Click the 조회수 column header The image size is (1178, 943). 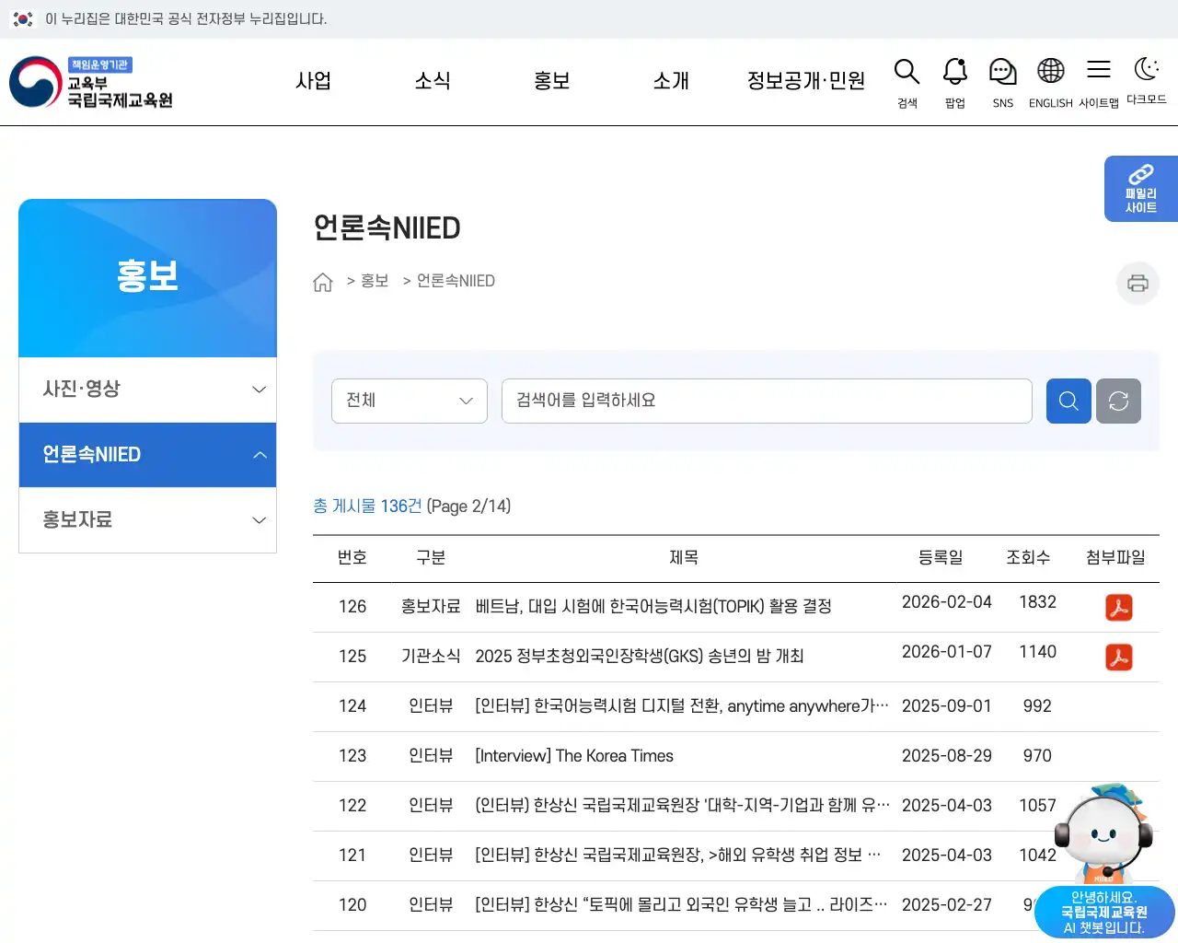pos(1028,557)
